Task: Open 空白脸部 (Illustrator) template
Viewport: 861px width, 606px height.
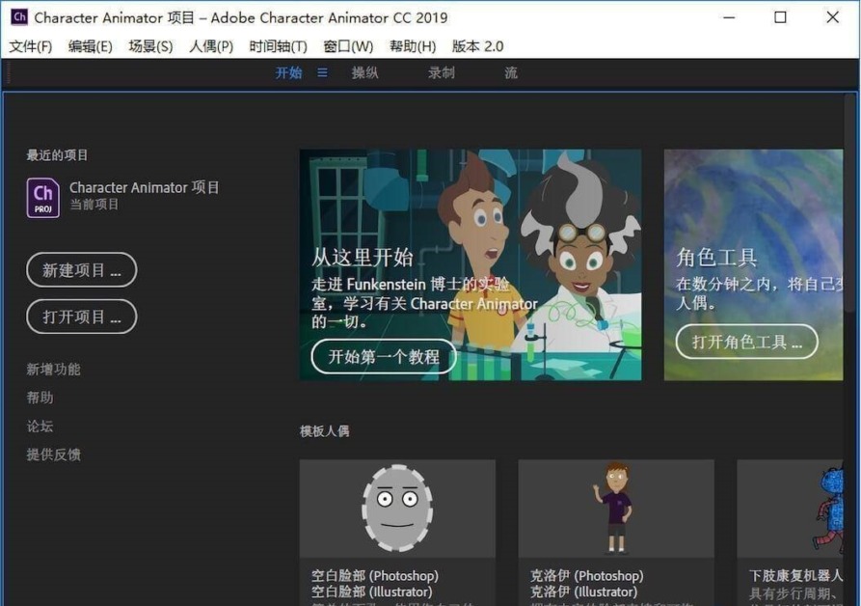Action: point(372,592)
